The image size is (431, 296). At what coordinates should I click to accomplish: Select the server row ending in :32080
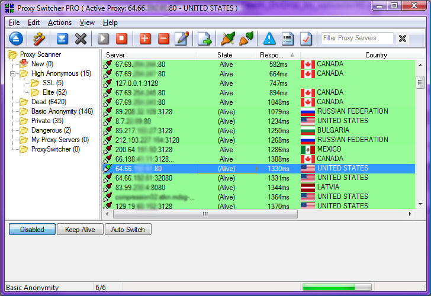[259, 178]
